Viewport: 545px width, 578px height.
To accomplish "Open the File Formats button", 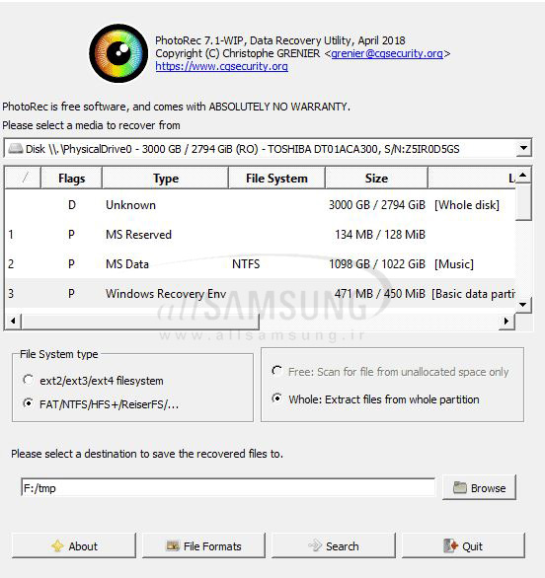I will pos(203,545).
